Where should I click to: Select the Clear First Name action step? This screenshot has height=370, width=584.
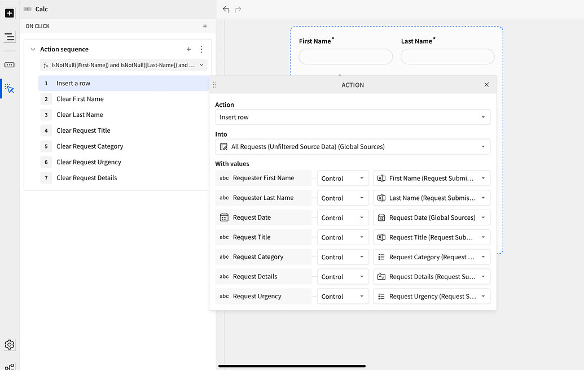[81, 99]
